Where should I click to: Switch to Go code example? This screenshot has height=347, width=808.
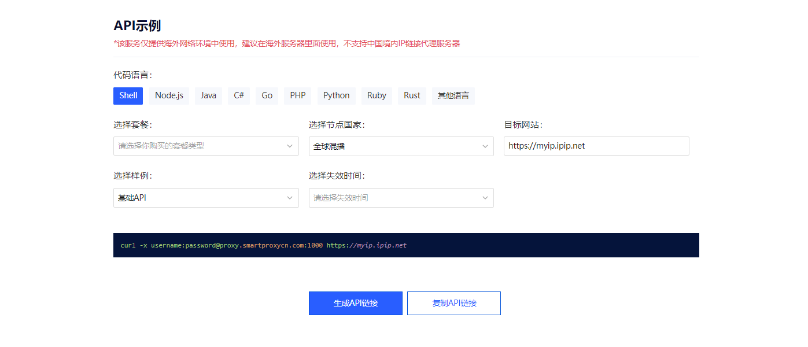click(267, 95)
